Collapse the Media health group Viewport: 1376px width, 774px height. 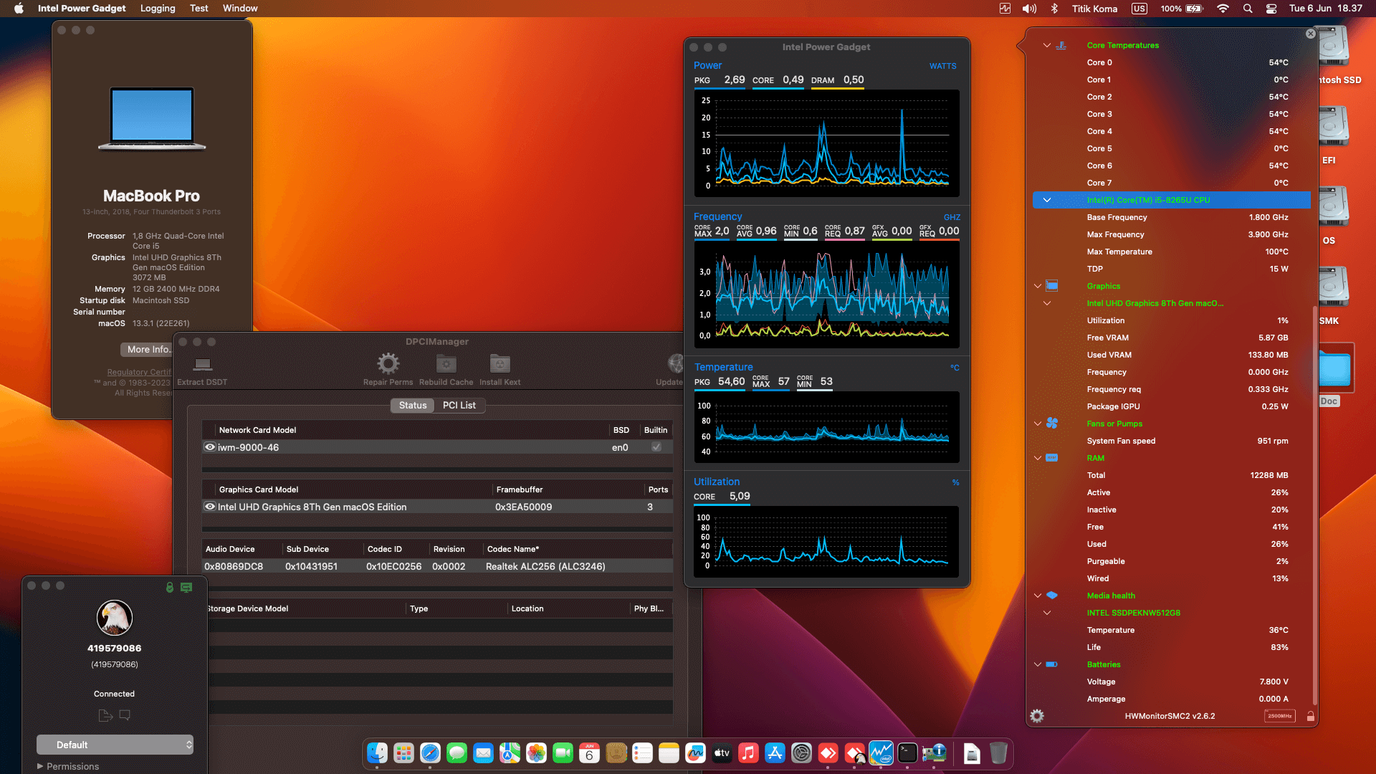point(1037,596)
